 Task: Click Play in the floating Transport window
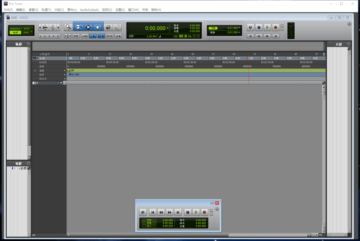(x=196, y=212)
